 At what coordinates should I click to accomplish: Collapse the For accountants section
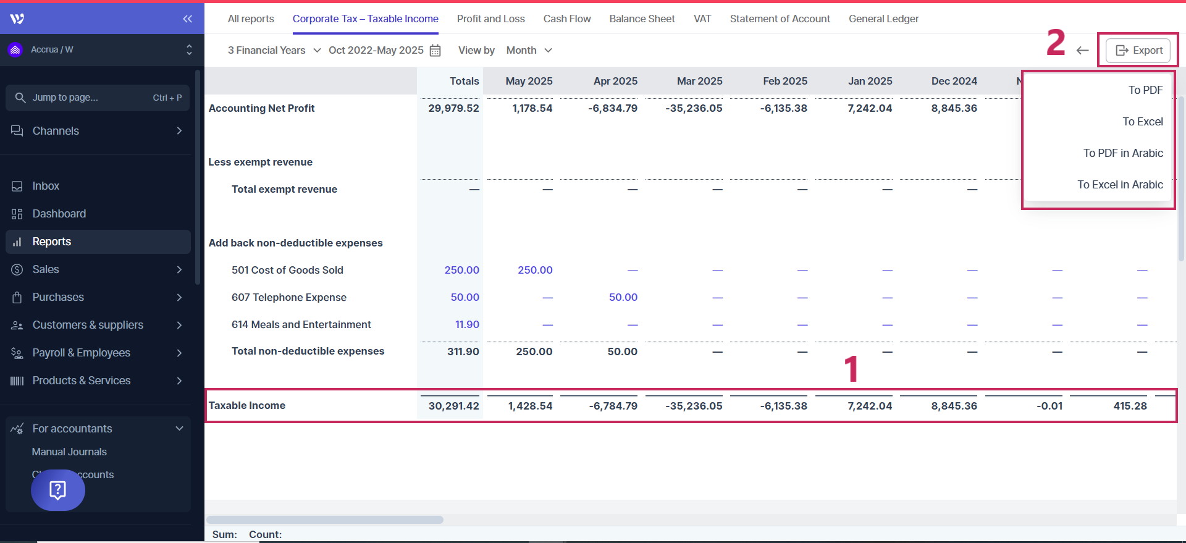coord(179,429)
